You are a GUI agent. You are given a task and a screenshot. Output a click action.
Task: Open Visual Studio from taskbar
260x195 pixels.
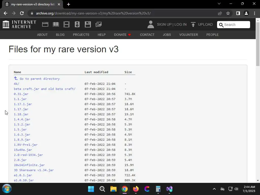(x=169, y=189)
